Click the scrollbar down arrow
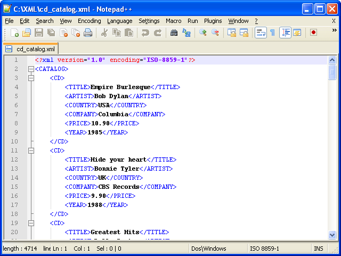 [332, 235]
